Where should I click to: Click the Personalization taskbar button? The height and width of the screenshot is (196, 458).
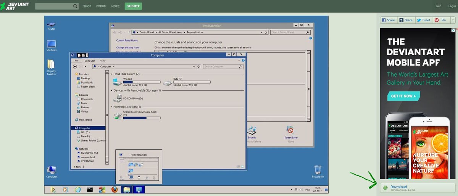[139, 190]
